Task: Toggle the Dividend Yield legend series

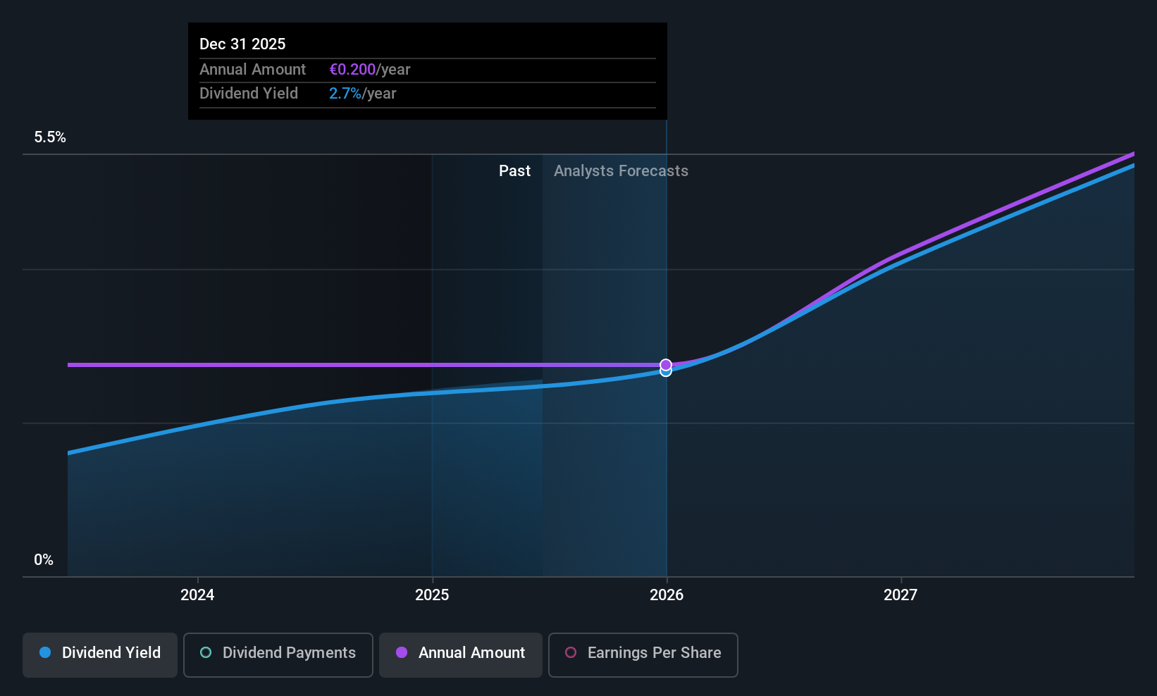Action: click(x=100, y=654)
